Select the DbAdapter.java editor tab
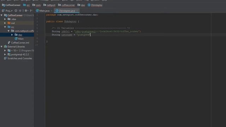The width and height of the screenshot is (226, 127). (x=67, y=11)
